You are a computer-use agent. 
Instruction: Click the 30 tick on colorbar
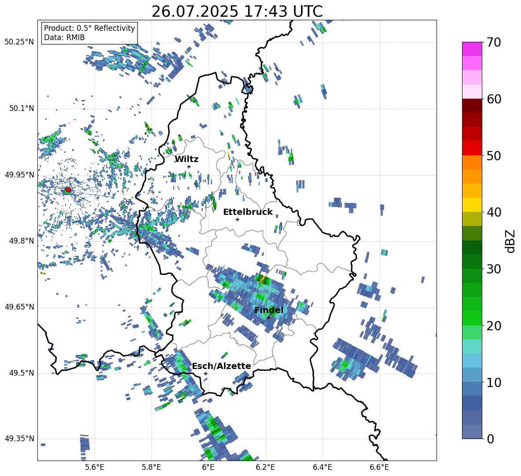(x=494, y=269)
